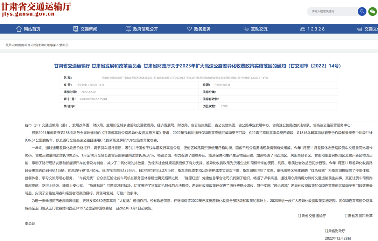The width and height of the screenshot is (378, 241).
Task: Click the date 2022-12-28 value
Action: click(x=89, y=92)
